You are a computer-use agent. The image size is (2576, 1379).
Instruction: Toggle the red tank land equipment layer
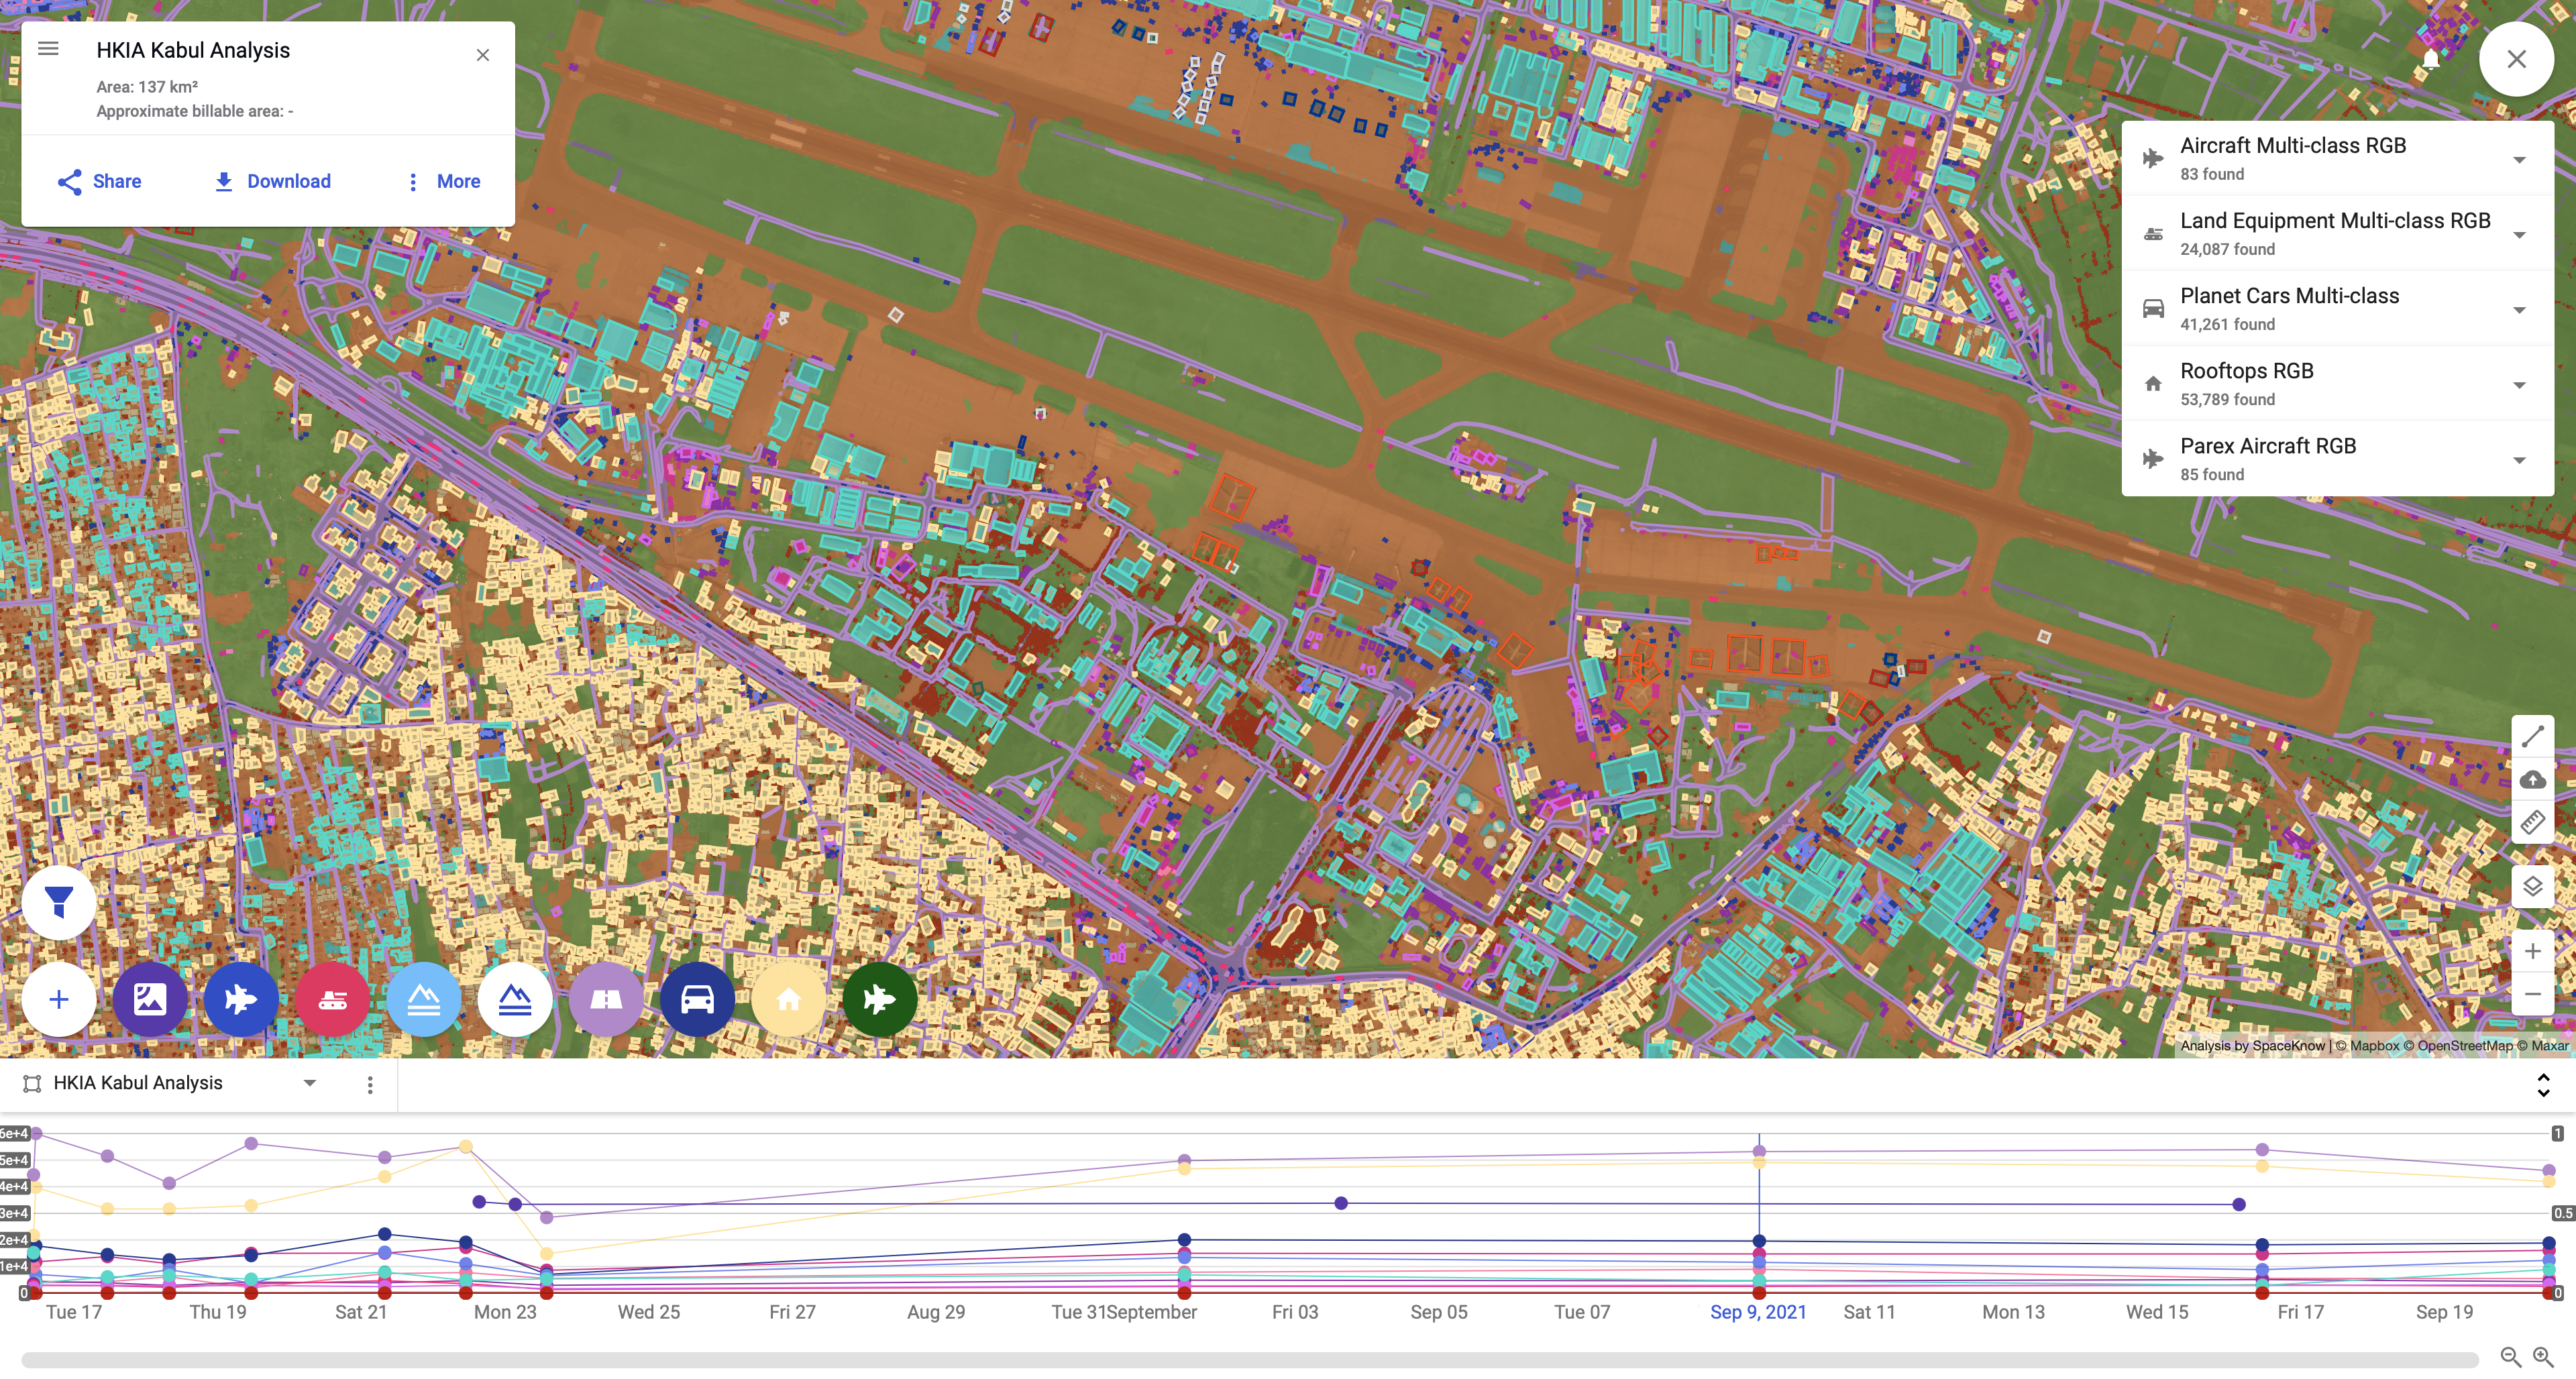click(x=333, y=999)
